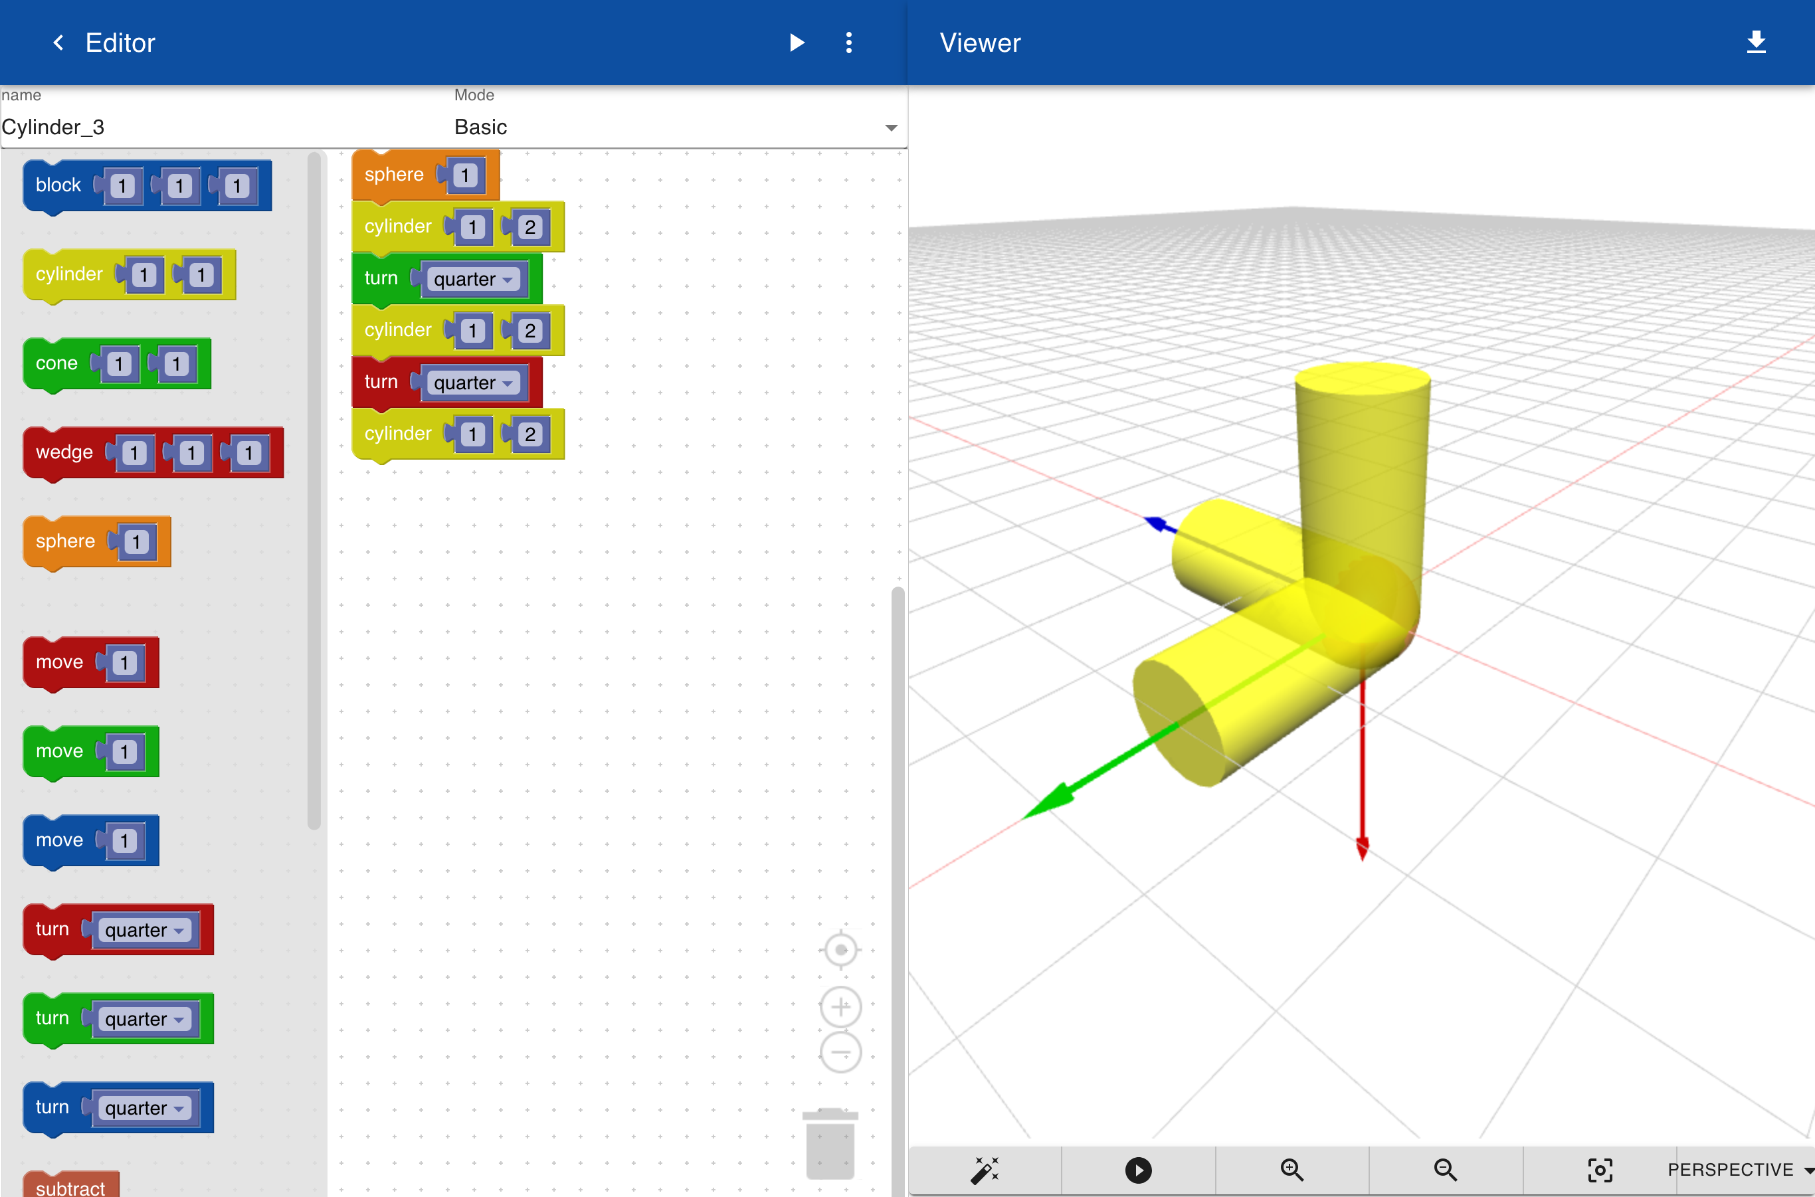Screen dimensions: 1815x1197
Task: Edit first cylinder's height value 2 in workspace
Action: [530, 227]
